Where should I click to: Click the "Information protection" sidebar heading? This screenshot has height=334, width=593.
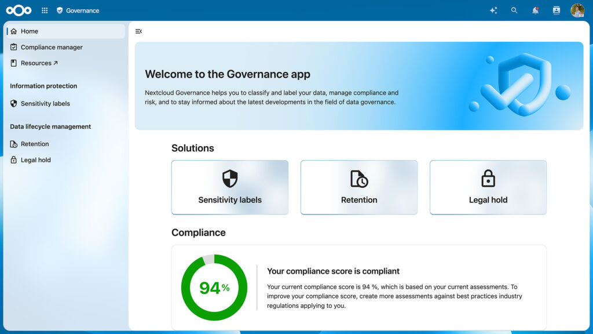[43, 86]
